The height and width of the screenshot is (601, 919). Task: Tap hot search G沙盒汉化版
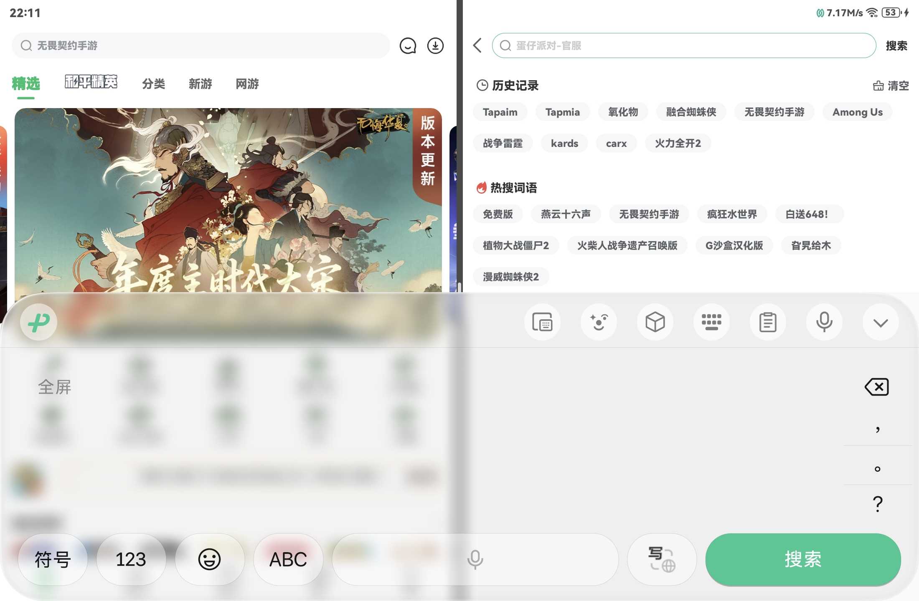[734, 245]
